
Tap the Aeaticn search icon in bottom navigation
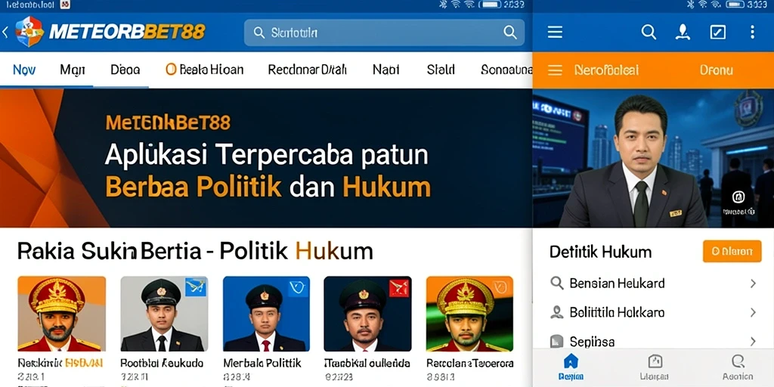738,361
